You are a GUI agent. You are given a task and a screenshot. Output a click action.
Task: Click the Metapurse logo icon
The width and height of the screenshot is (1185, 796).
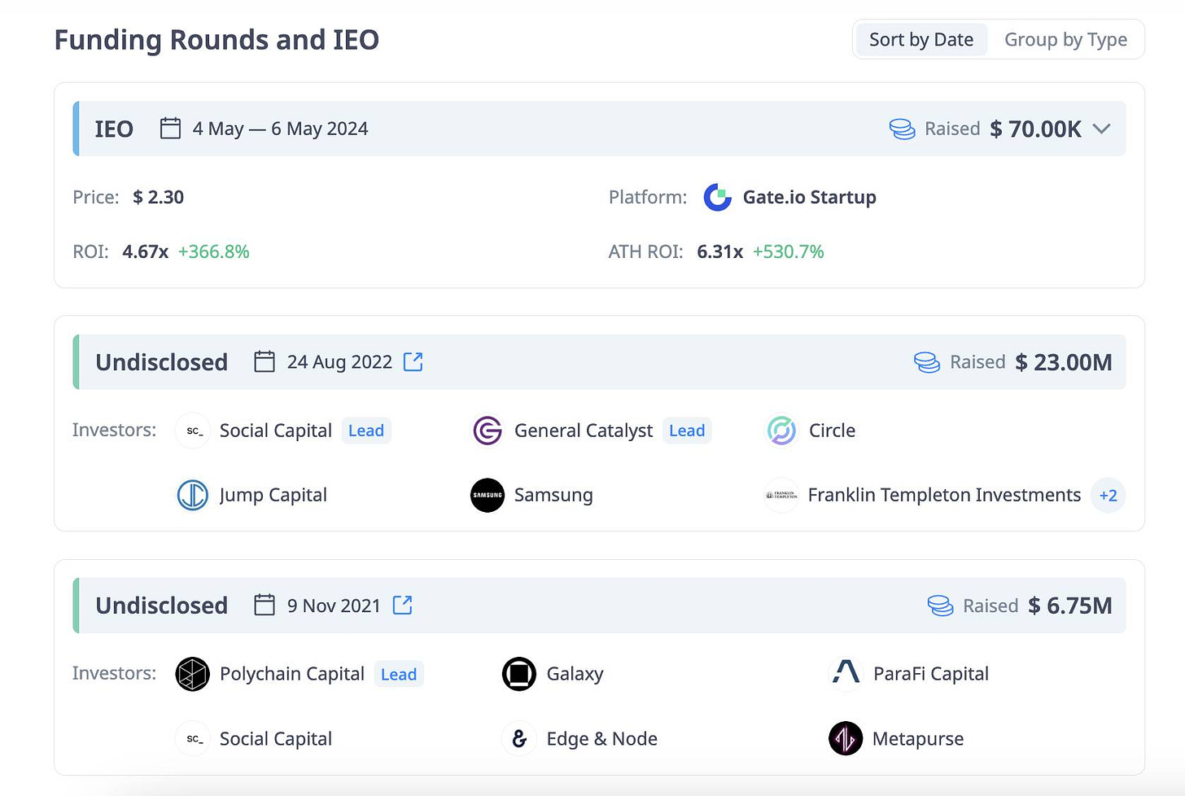(846, 738)
